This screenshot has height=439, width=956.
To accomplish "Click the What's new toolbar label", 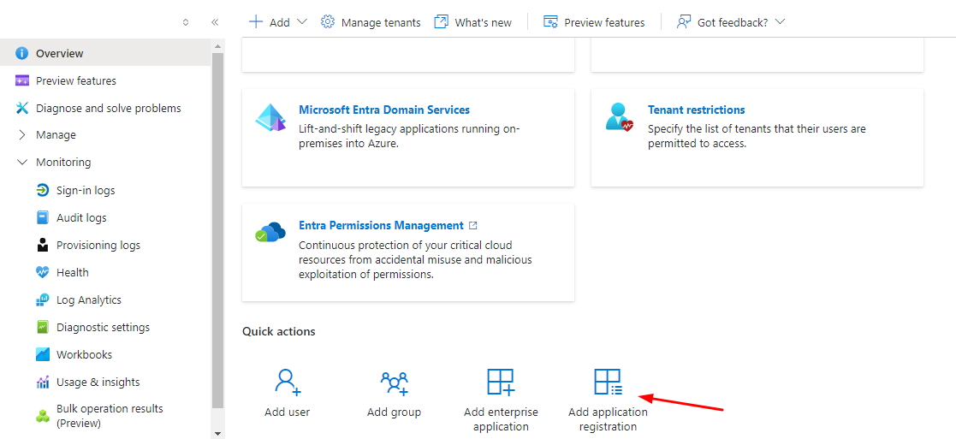I will coord(484,22).
